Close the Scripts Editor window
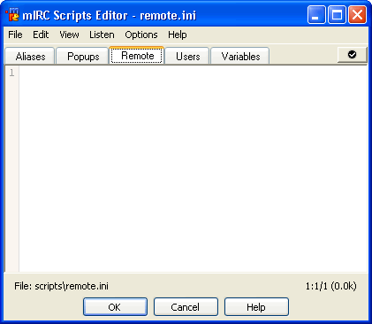 point(357,14)
